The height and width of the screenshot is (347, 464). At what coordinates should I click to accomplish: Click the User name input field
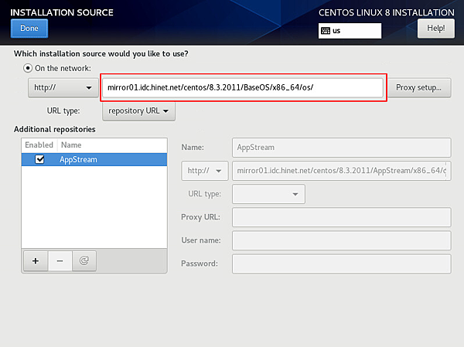pos(342,240)
